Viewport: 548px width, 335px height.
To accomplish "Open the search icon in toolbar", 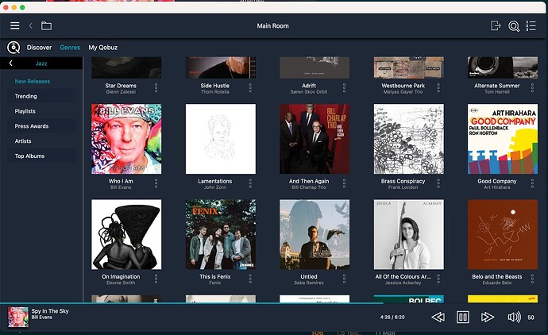I will (514, 26).
